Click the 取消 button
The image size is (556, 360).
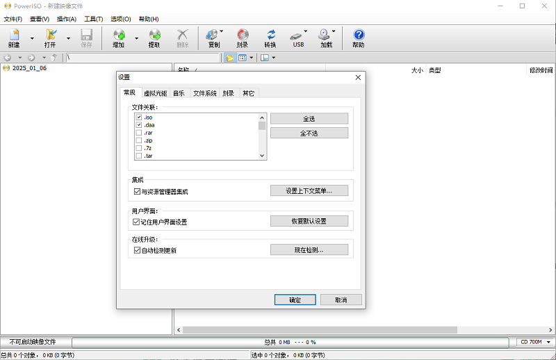[x=341, y=300]
